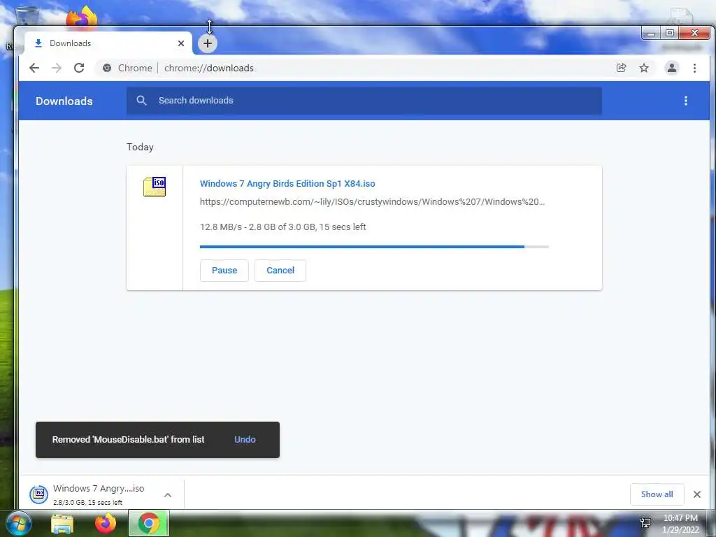This screenshot has width=716, height=537.
Task: Go back using the browser back arrow
Action: pos(34,68)
